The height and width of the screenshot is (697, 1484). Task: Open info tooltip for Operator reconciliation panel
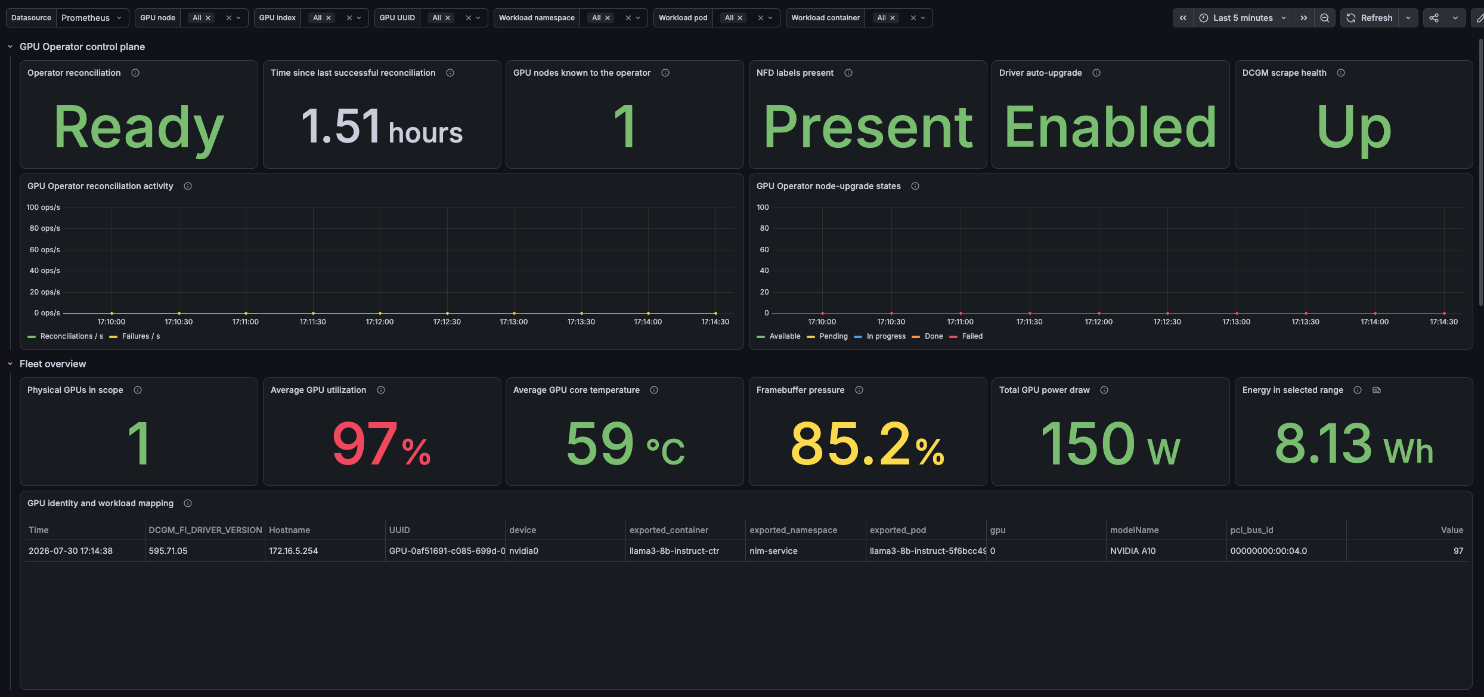[135, 73]
